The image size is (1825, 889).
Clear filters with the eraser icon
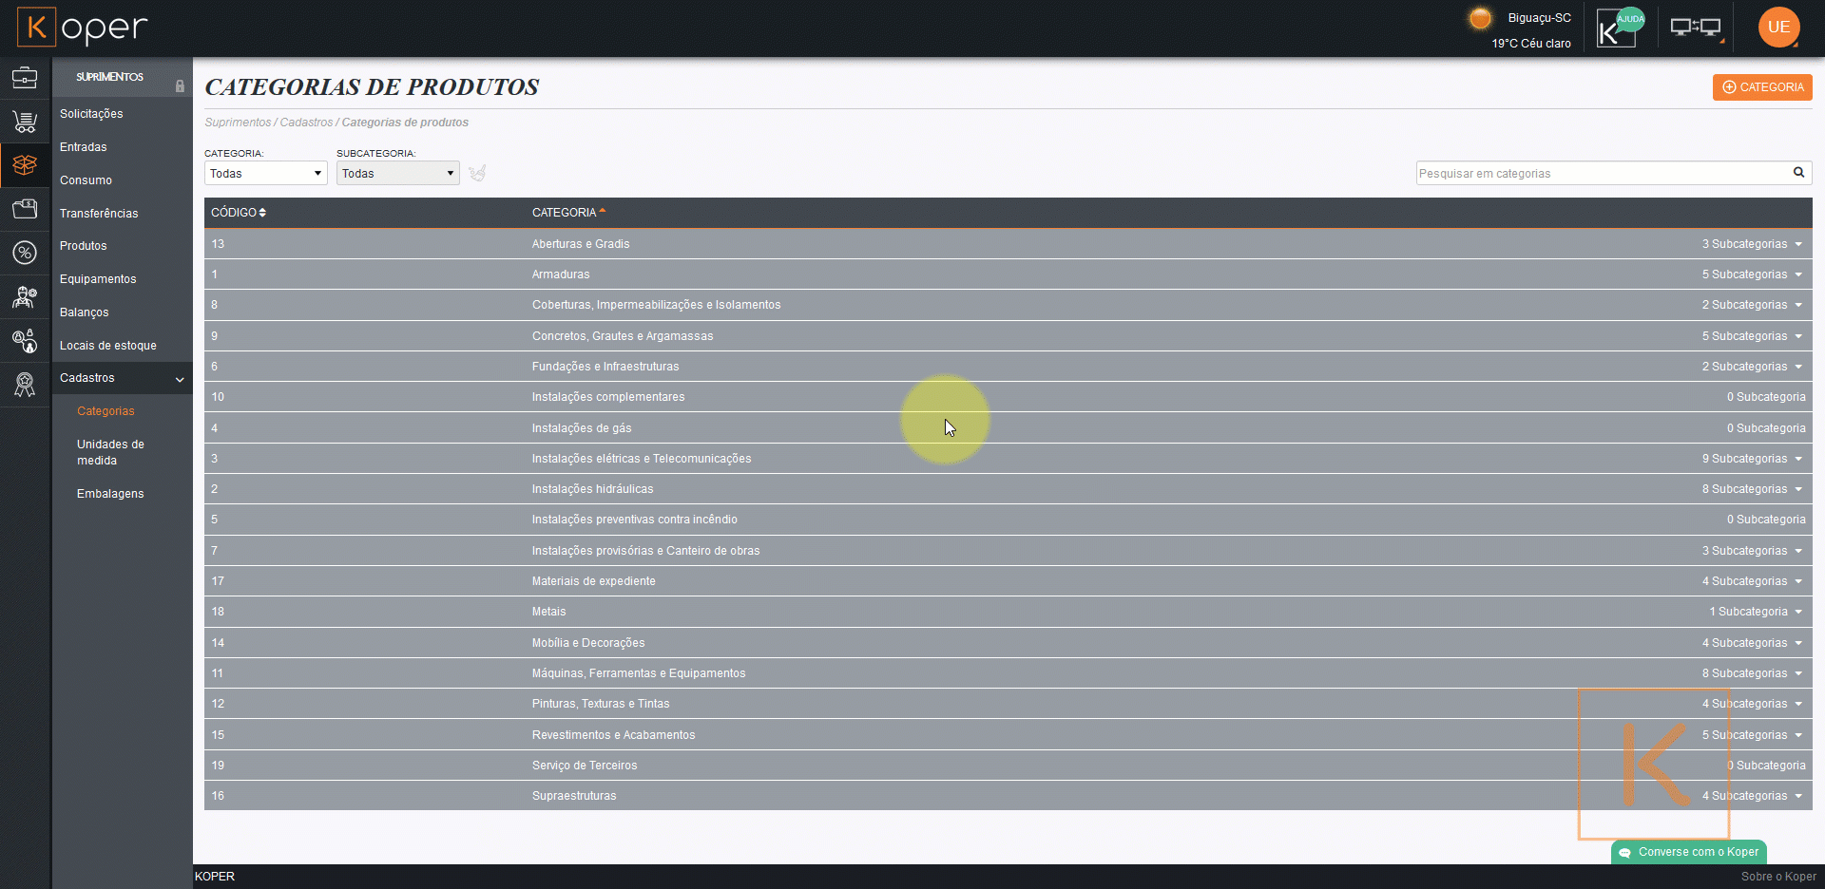(477, 173)
